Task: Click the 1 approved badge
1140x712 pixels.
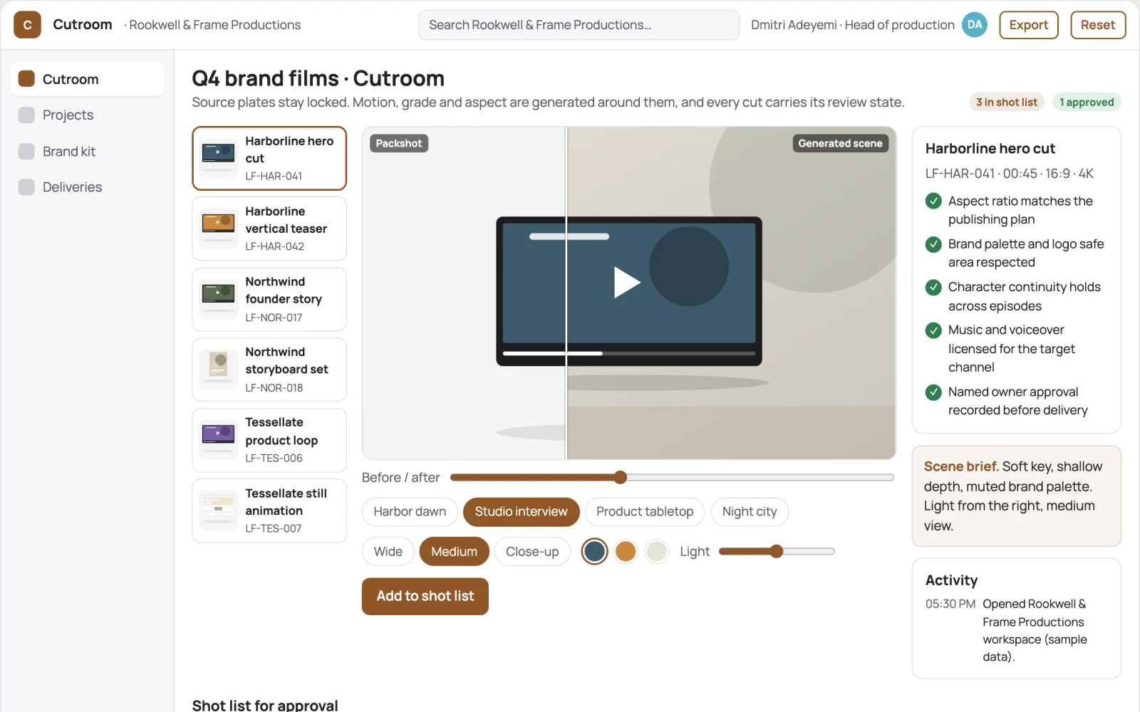Action: pos(1086,102)
